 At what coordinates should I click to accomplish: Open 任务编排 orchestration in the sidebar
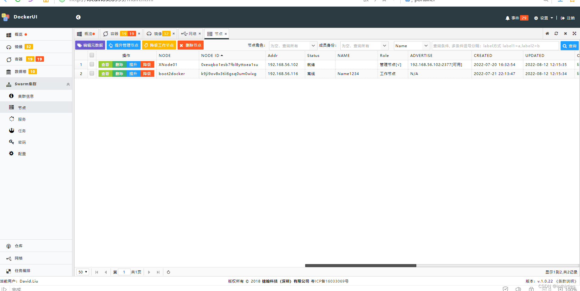(x=36, y=271)
